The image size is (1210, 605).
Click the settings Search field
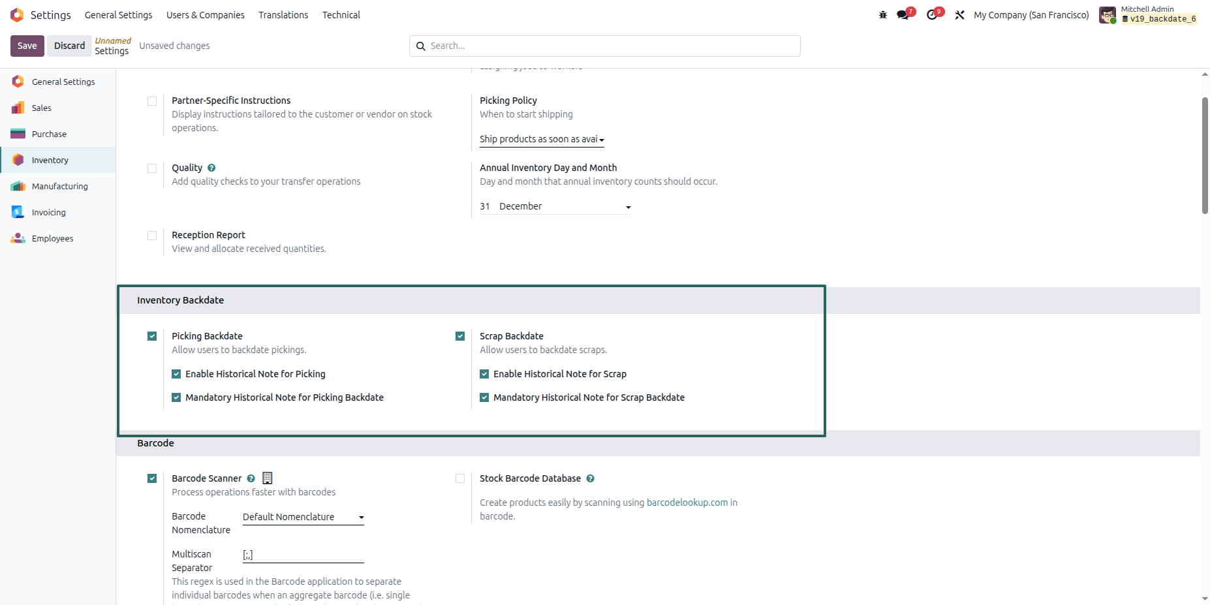pos(605,46)
